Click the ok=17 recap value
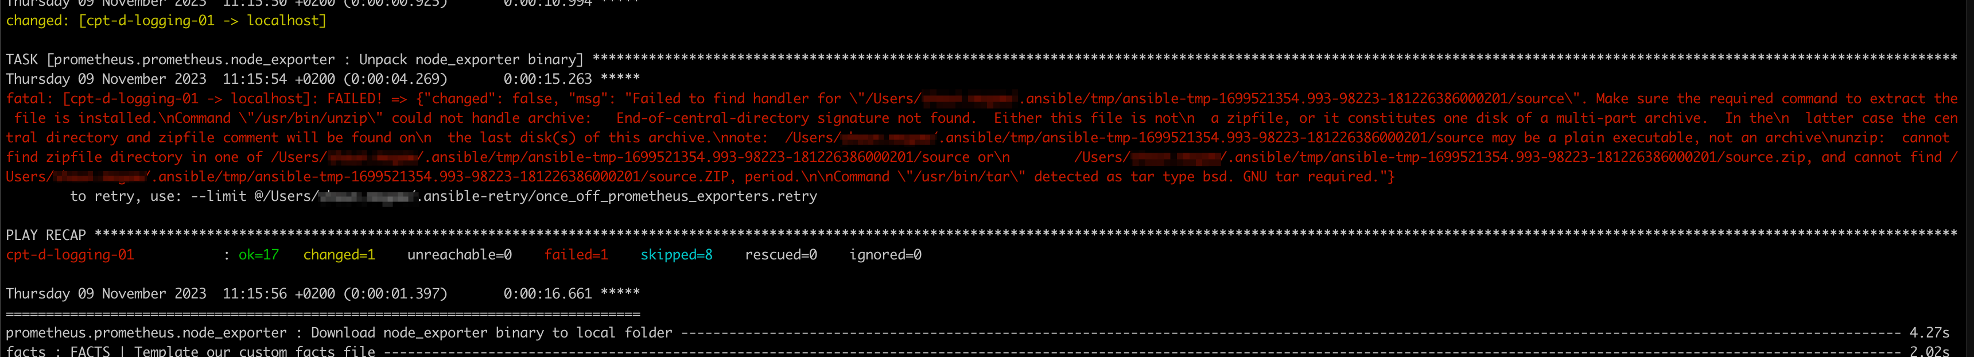The height and width of the screenshot is (357, 1974). click(x=258, y=254)
